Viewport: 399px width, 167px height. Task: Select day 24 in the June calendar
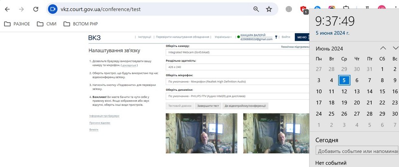click(x=319, y=114)
